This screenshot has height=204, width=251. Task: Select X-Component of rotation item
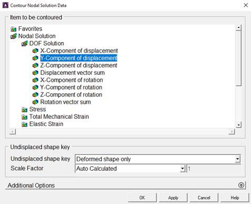click(72, 80)
